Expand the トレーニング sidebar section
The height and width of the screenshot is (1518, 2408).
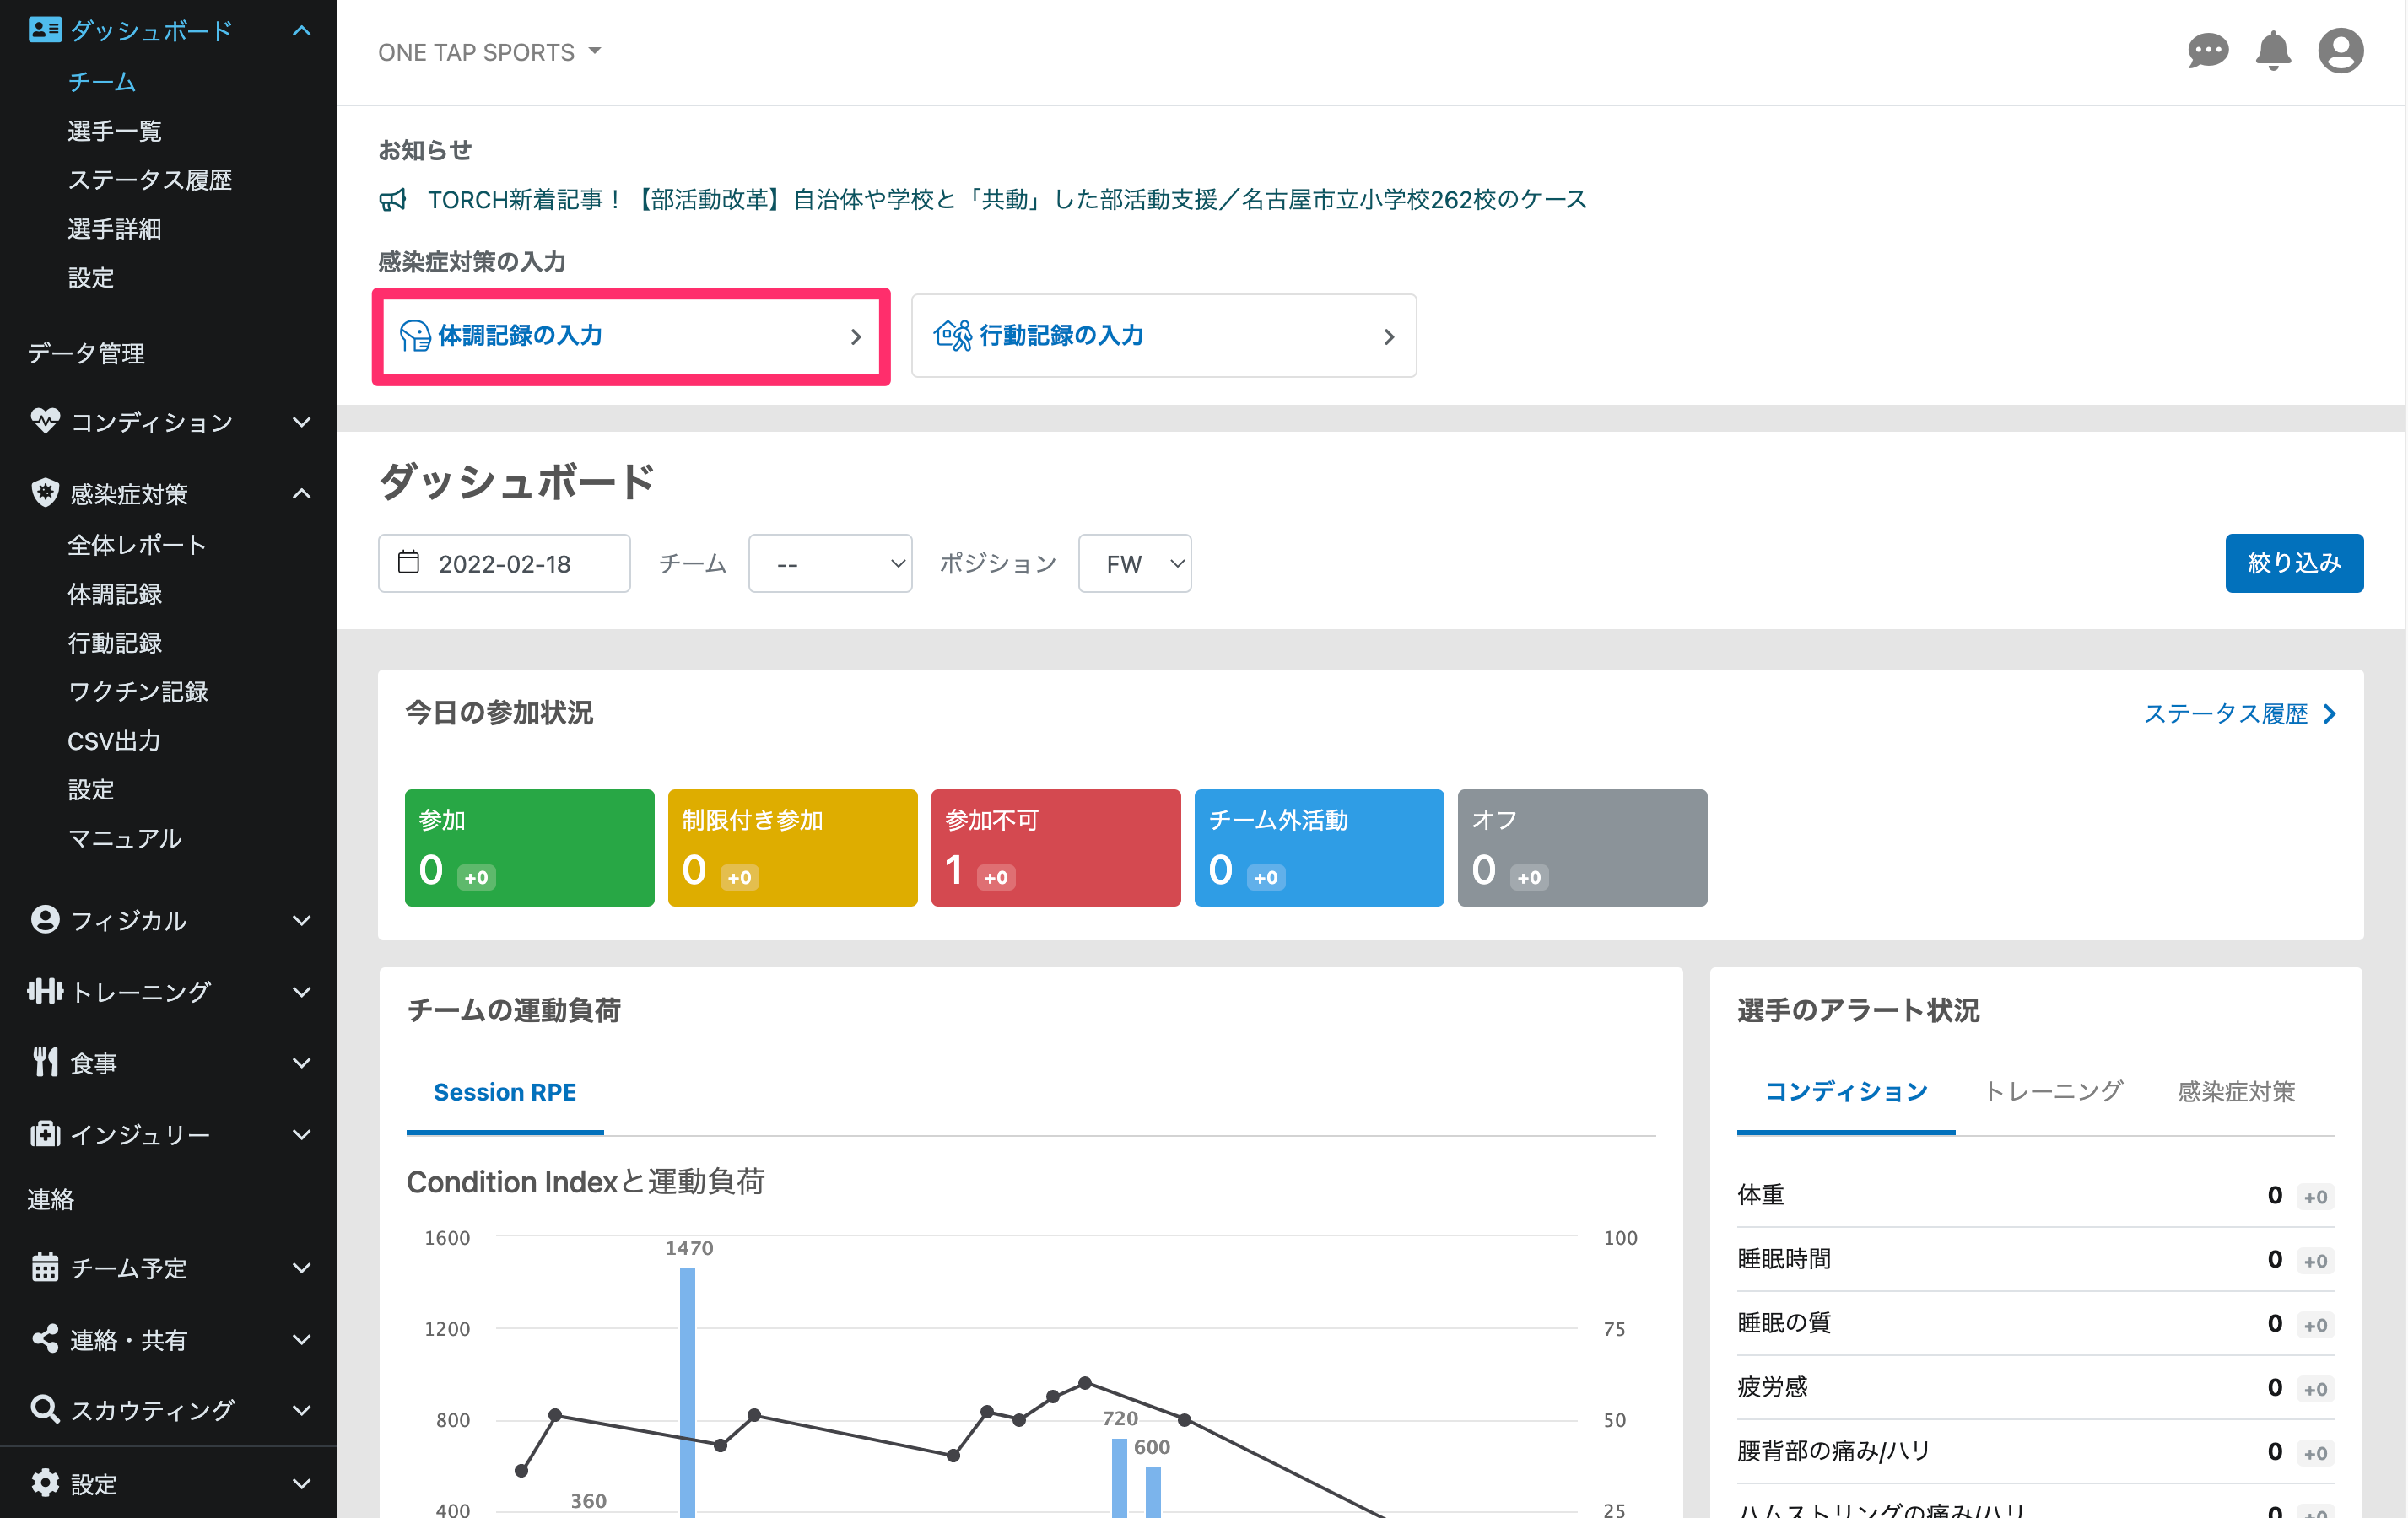[x=301, y=992]
